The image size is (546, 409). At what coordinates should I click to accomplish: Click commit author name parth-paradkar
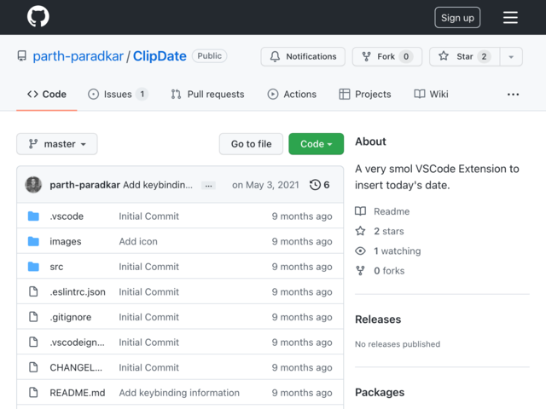[84, 185]
